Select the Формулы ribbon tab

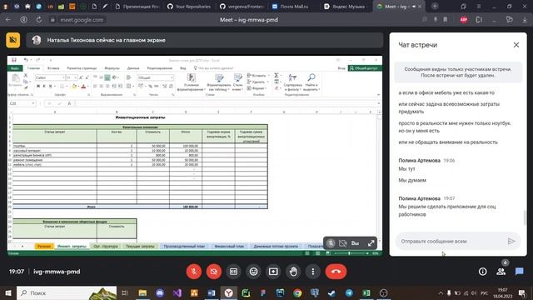112,68
